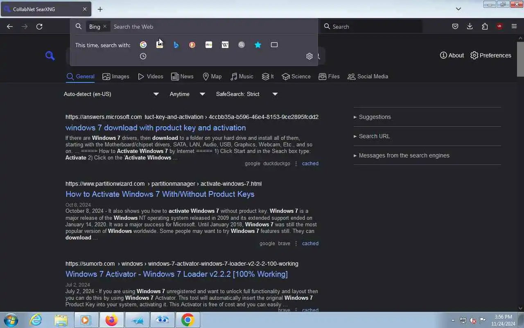Click the muted volume tray icon
This screenshot has width=524, height=328.
tap(473, 320)
